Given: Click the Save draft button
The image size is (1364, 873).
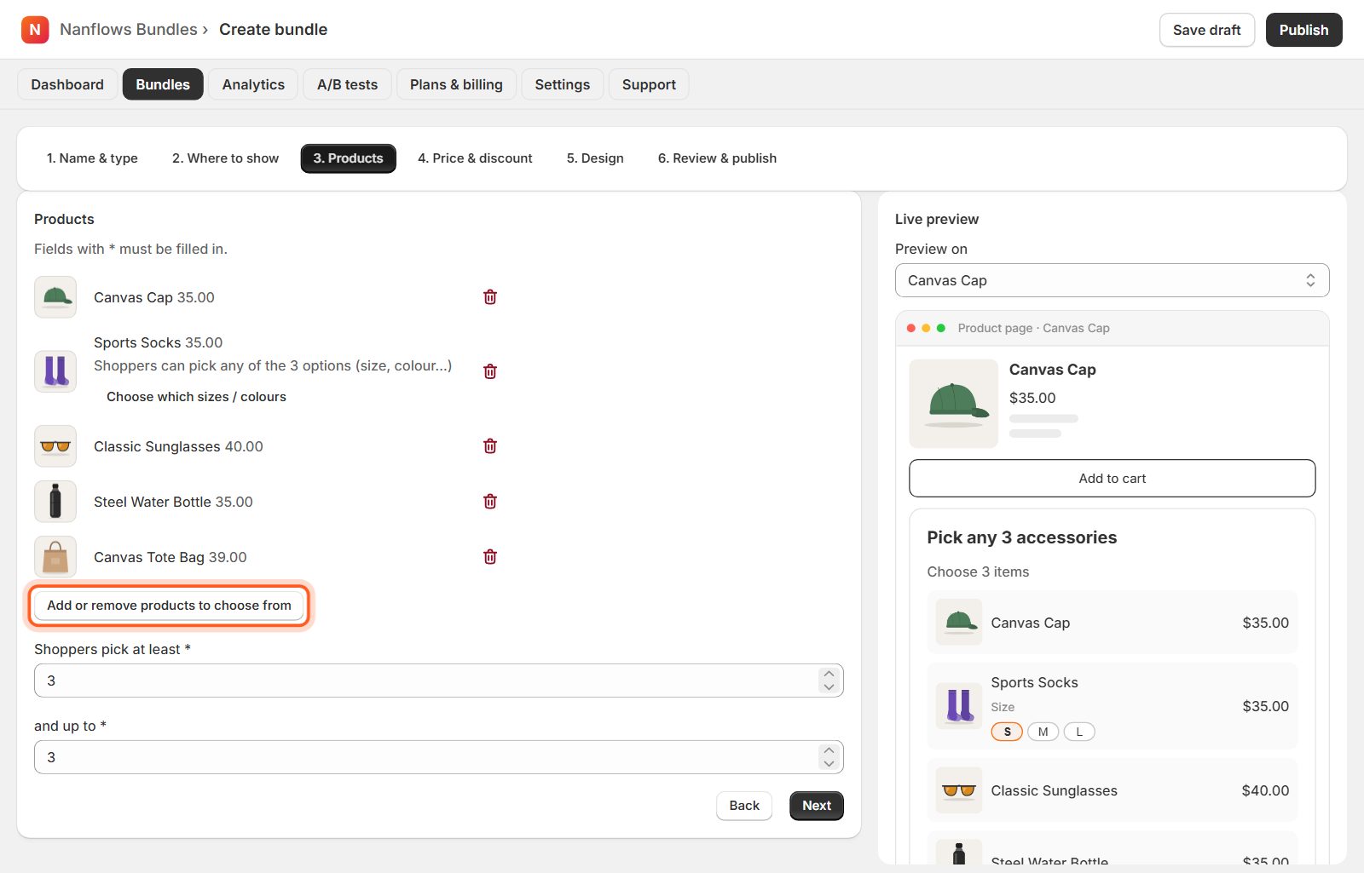Looking at the screenshot, I should 1206,30.
